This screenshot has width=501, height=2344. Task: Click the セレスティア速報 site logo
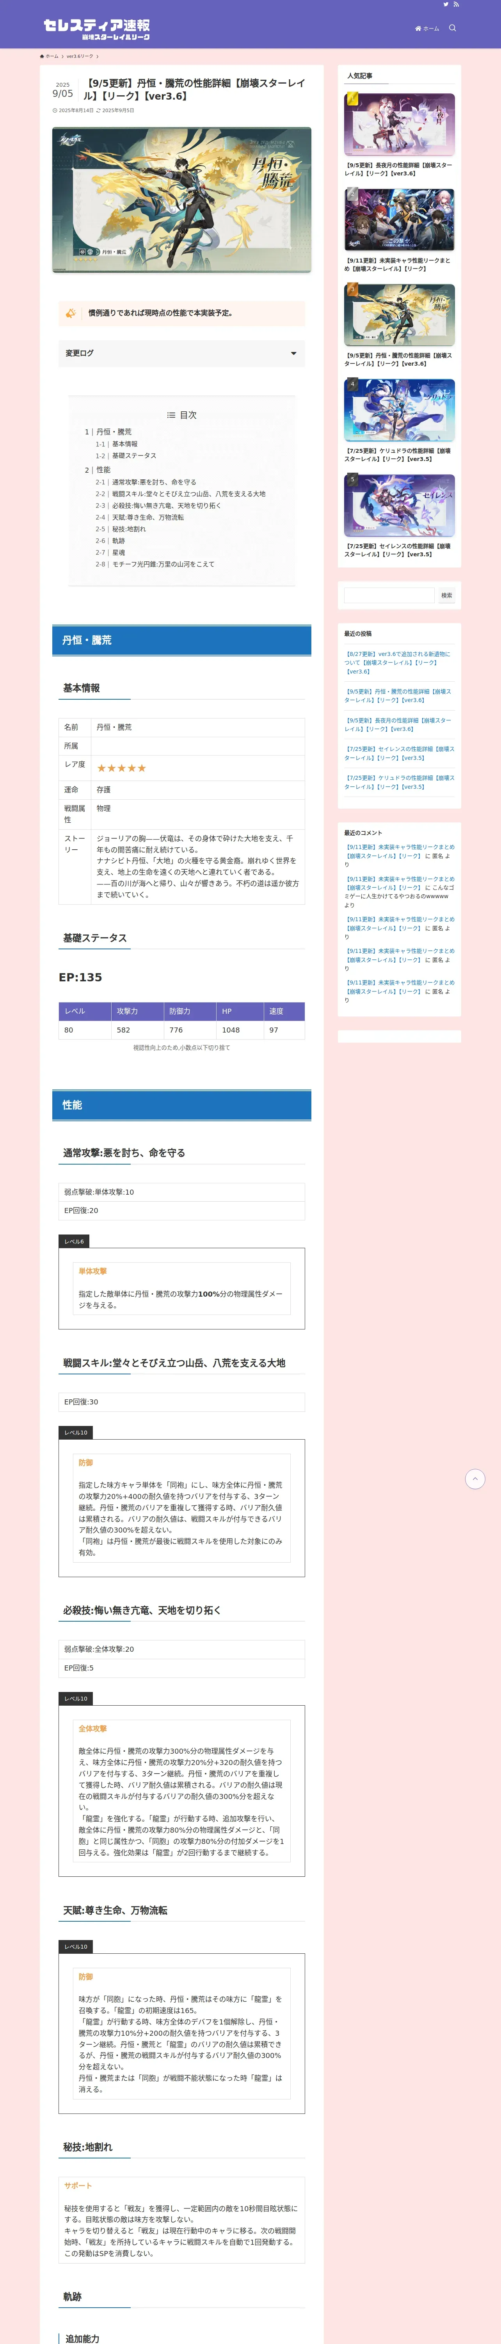(x=97, y=29)
